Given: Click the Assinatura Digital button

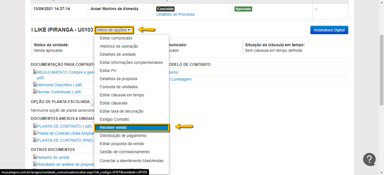Looking at the screenshot, I should (329, 30).
